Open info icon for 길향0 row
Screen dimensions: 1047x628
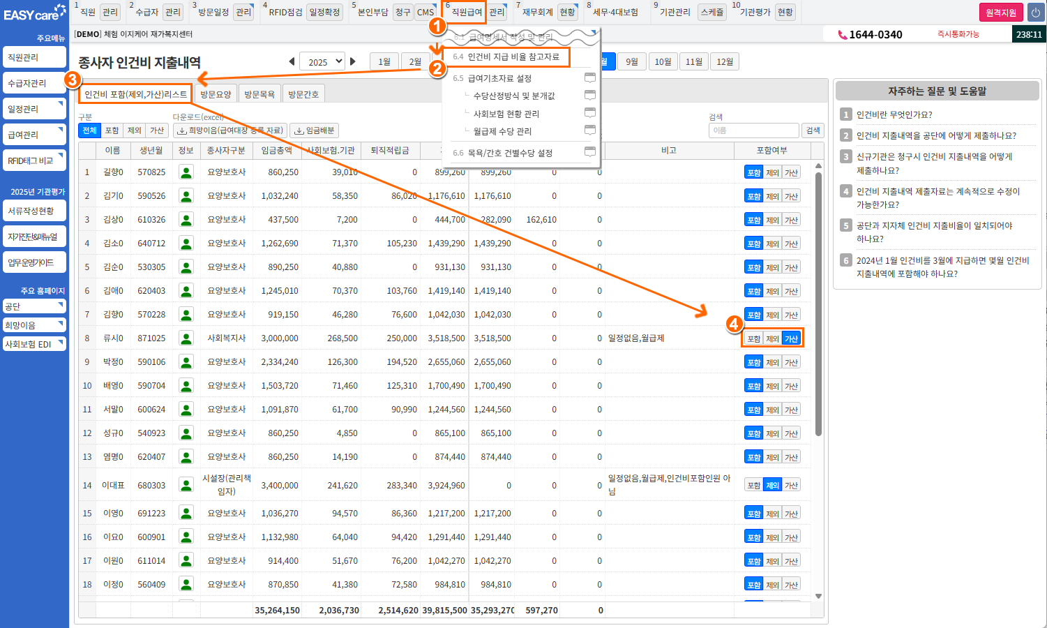(186, 172)
